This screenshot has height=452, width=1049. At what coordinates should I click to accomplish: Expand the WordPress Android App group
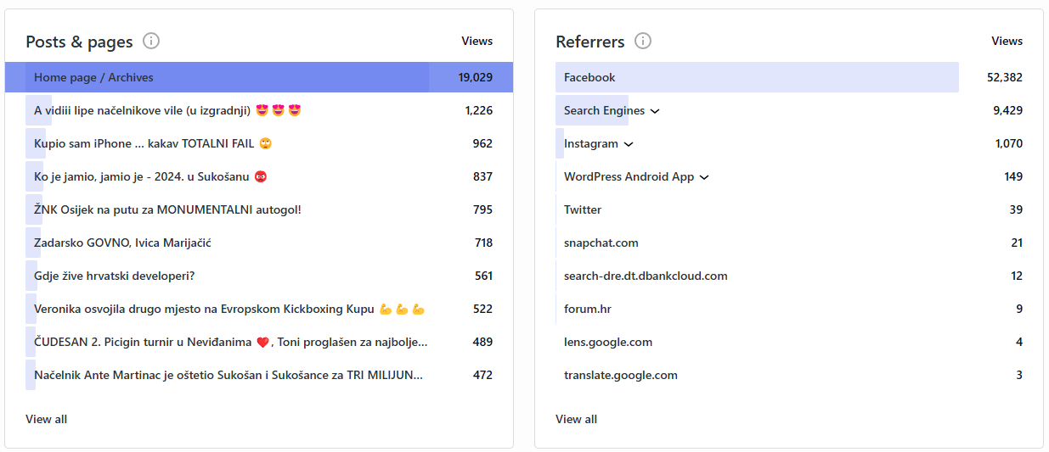tap(704, 177)
